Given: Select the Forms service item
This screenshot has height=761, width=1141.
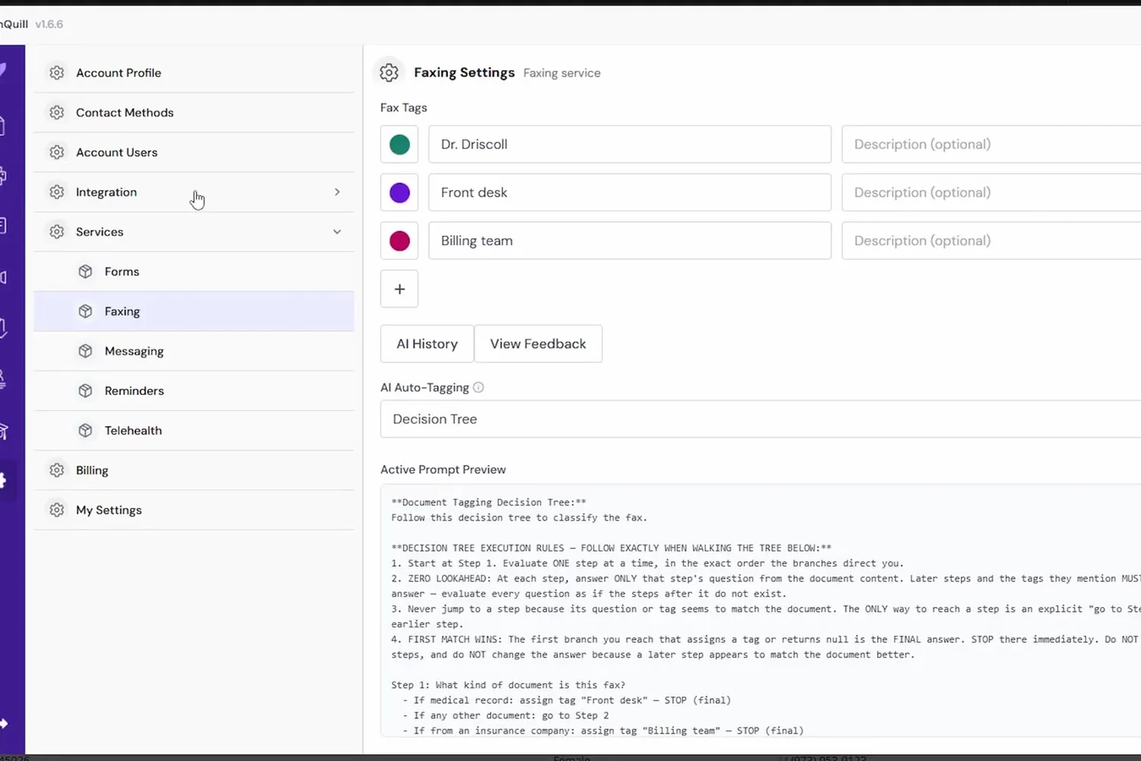Looking at the screenshot, I should pyautogui.click(x=194, y=272).
